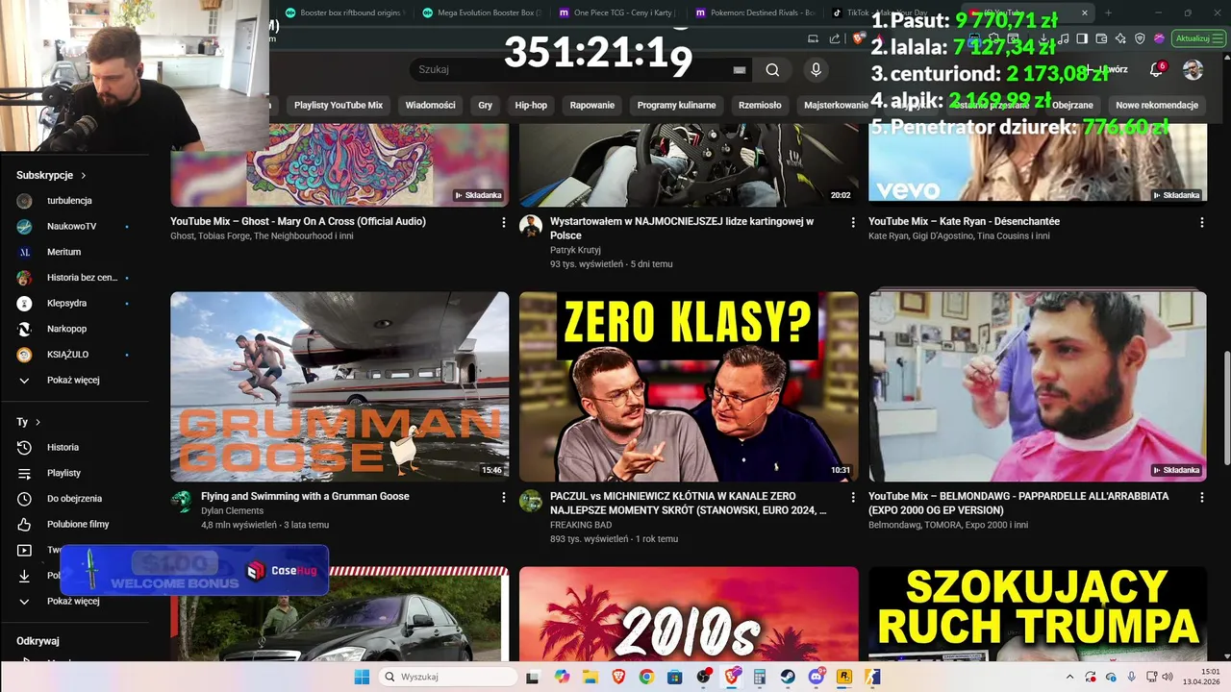1231x692 pixels.
Task: Open Polubione filmy liked videos
Action: 78,524
